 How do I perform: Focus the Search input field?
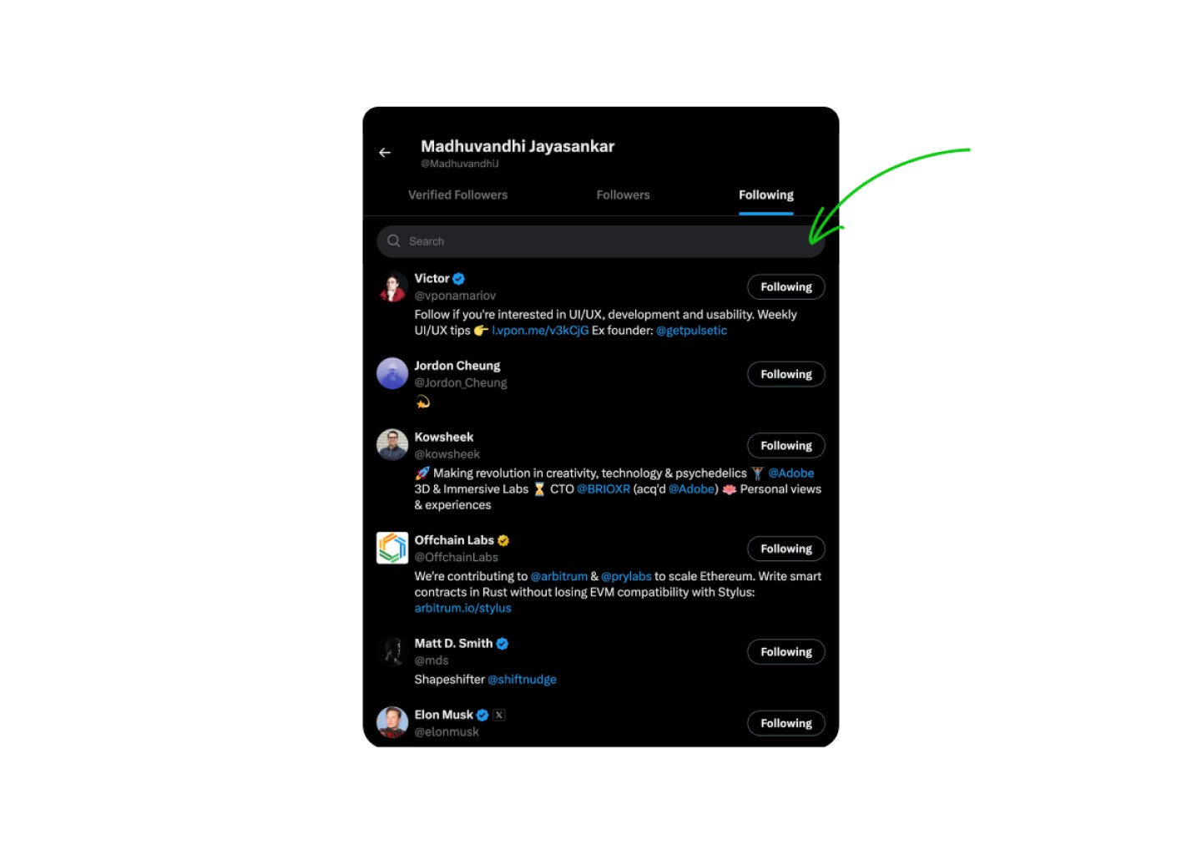click(x=601, y=241)
